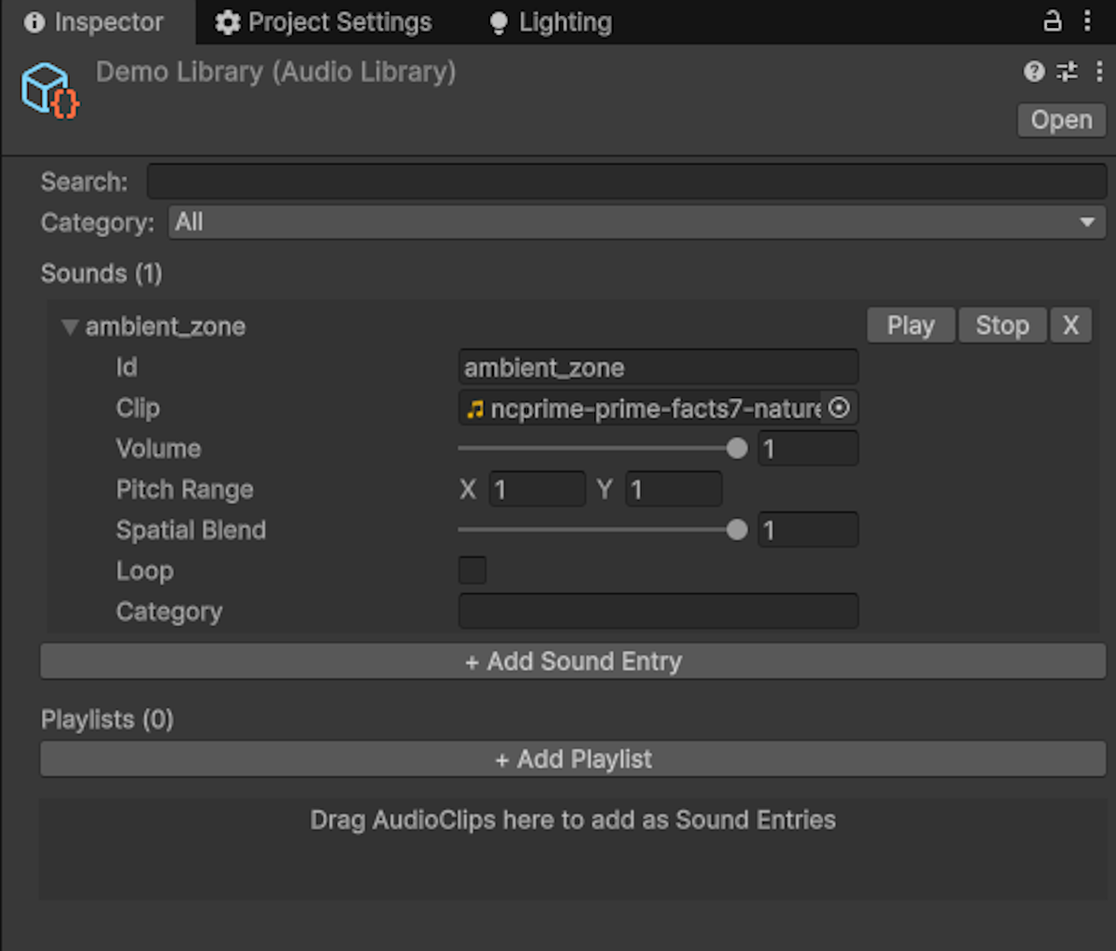
Task: Switch to the Lighting tab
Action: tap(551, 22)
